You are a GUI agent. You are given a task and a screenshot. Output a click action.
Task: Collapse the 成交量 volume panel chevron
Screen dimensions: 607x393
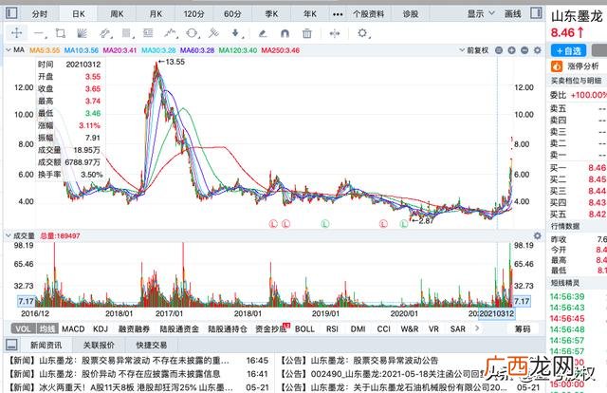pyautogui.click(x=8, y=235)
